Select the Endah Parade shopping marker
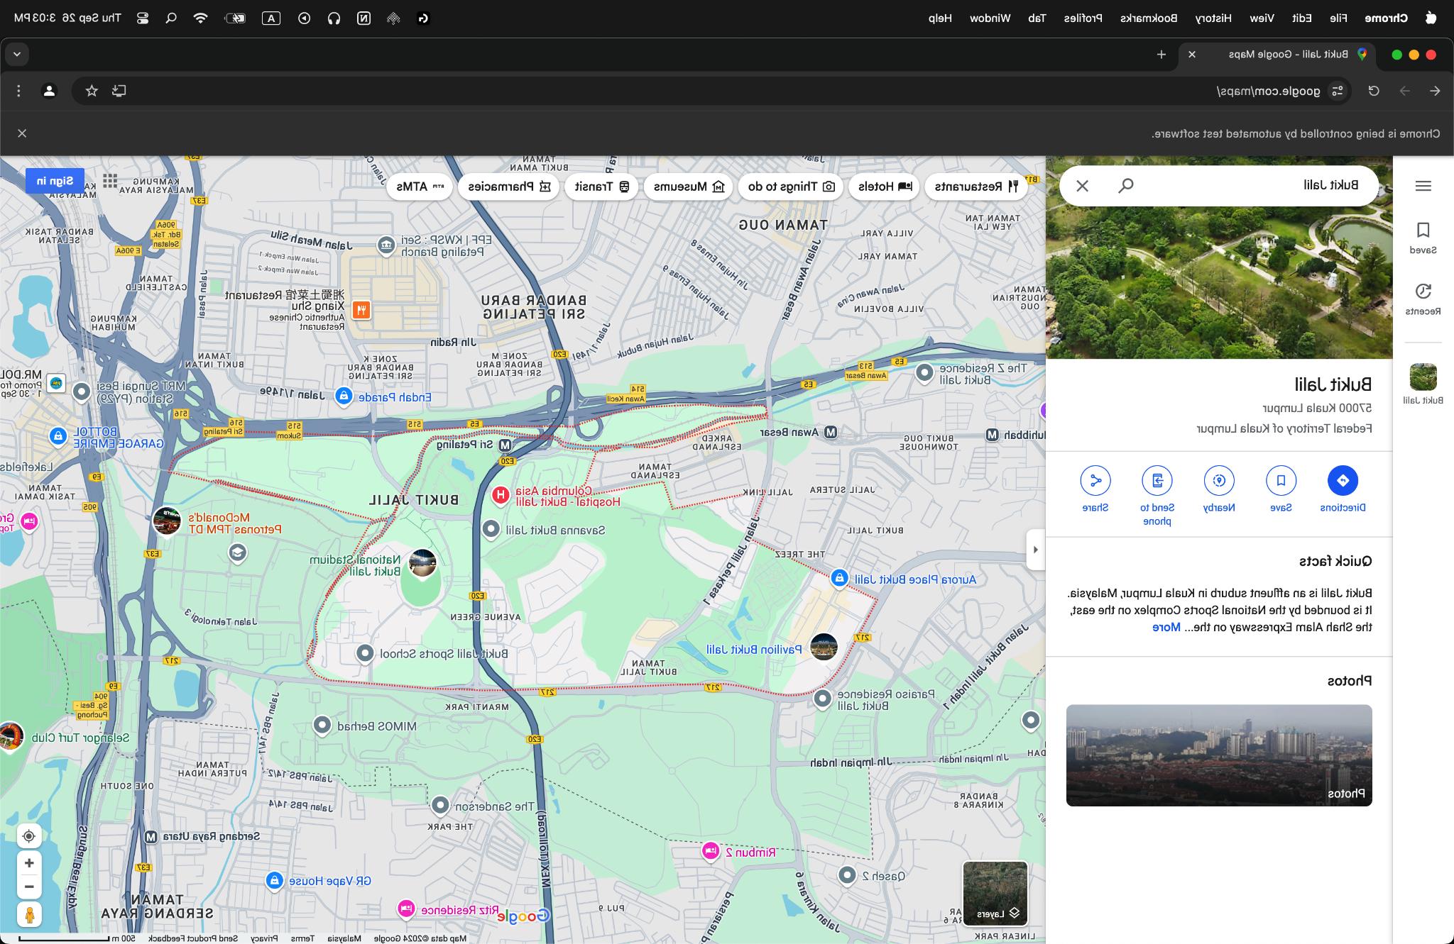Image resolution: width=1454 pixels, height=944 pixels. (344, 396)
